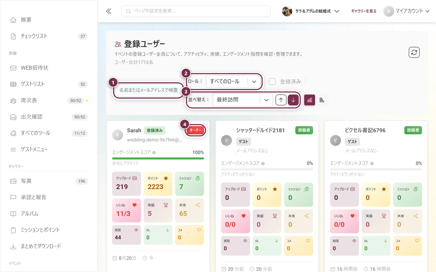Image resolution: width=436 pixels, height=272 pixels.
Task: Open the 最終訪問 sort dropdown
Action: point(243,100)
